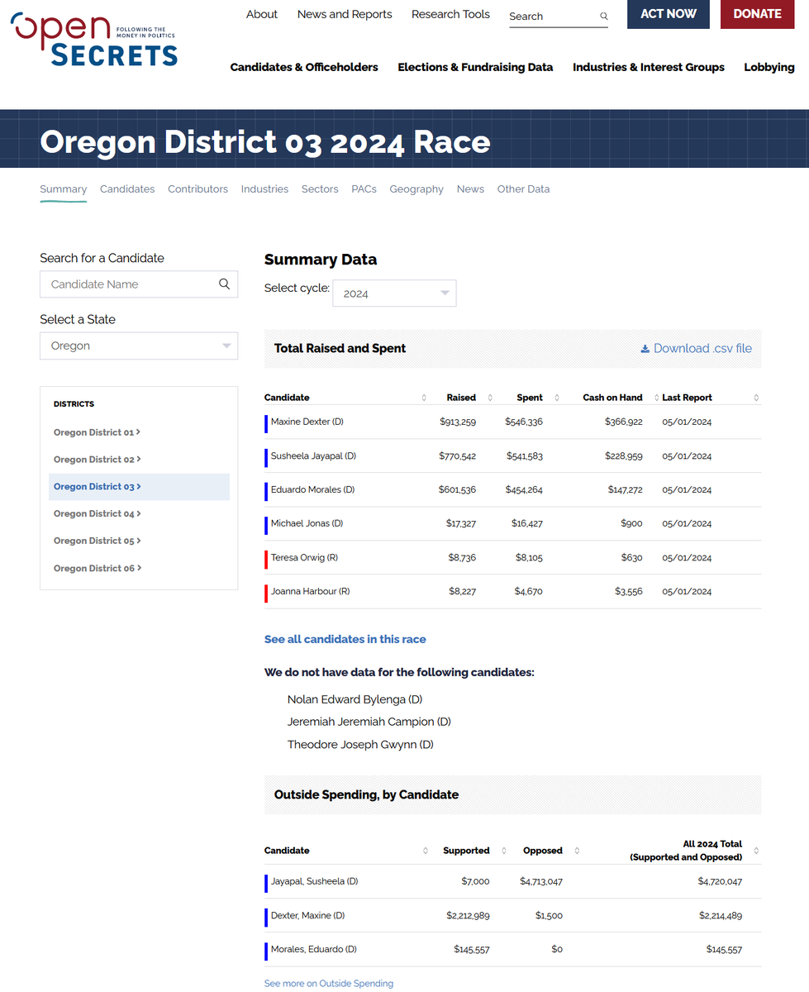Switch to the Contributors tab

(x=197, y=189)
